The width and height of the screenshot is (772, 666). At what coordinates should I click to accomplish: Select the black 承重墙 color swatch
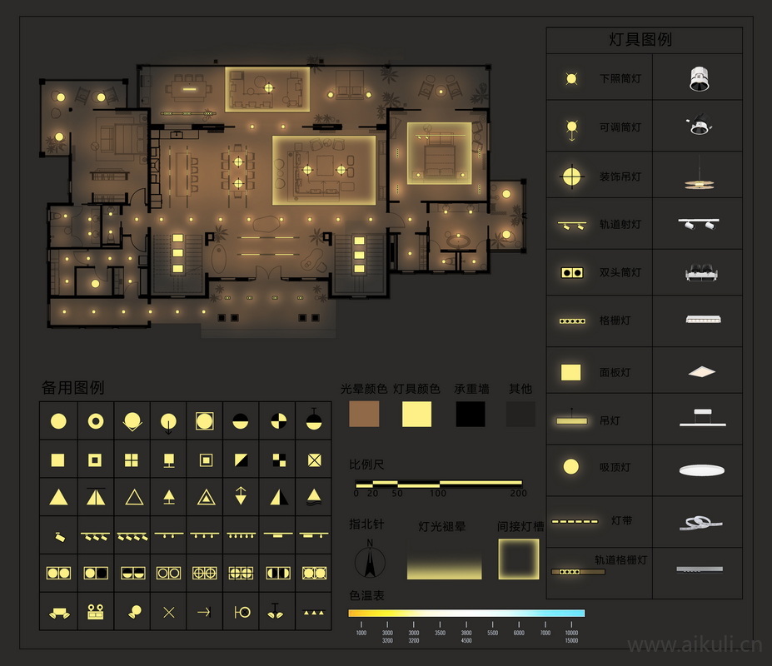point(471,414)
